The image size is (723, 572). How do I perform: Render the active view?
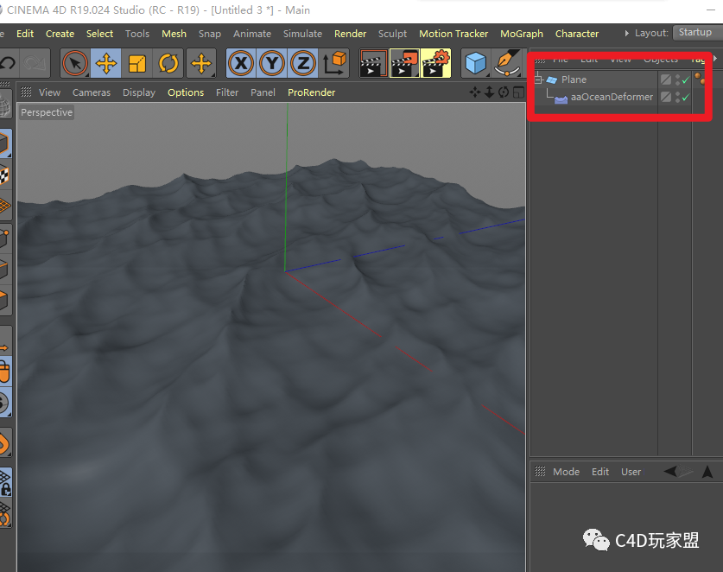[x=373, y=63]
